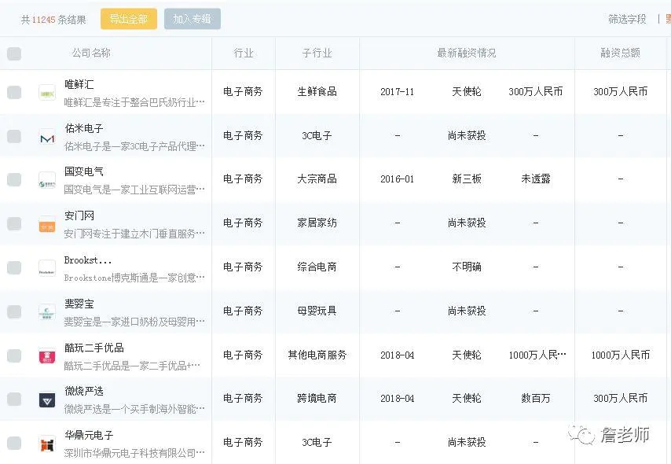Open the 斐婴宝 company name link
This screenshot has width=671, height=464.
tap(79, 304)
